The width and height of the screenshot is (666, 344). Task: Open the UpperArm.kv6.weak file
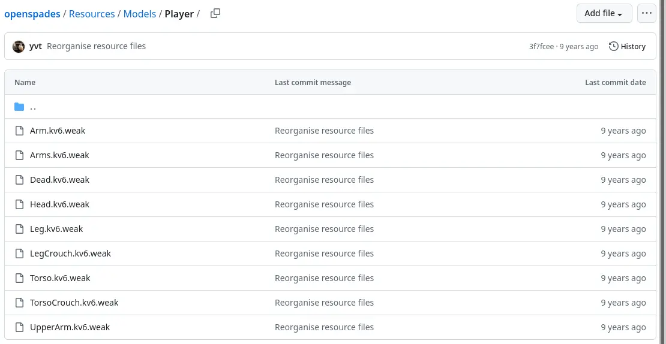tap(70, 327)
